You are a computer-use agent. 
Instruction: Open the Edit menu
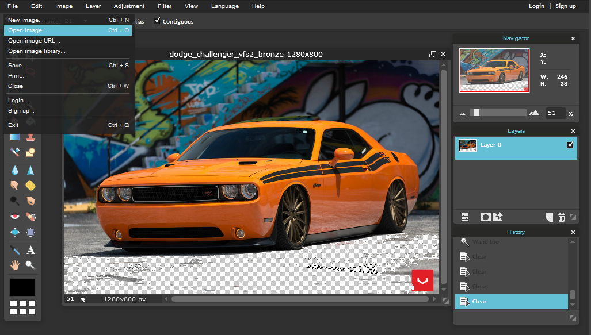tap(37, 6)
